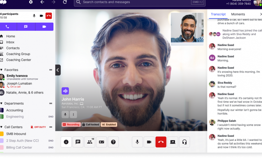Toggle OFF DUTY status for Call Centers
This screenshot has height=158, width=262.
38,127
